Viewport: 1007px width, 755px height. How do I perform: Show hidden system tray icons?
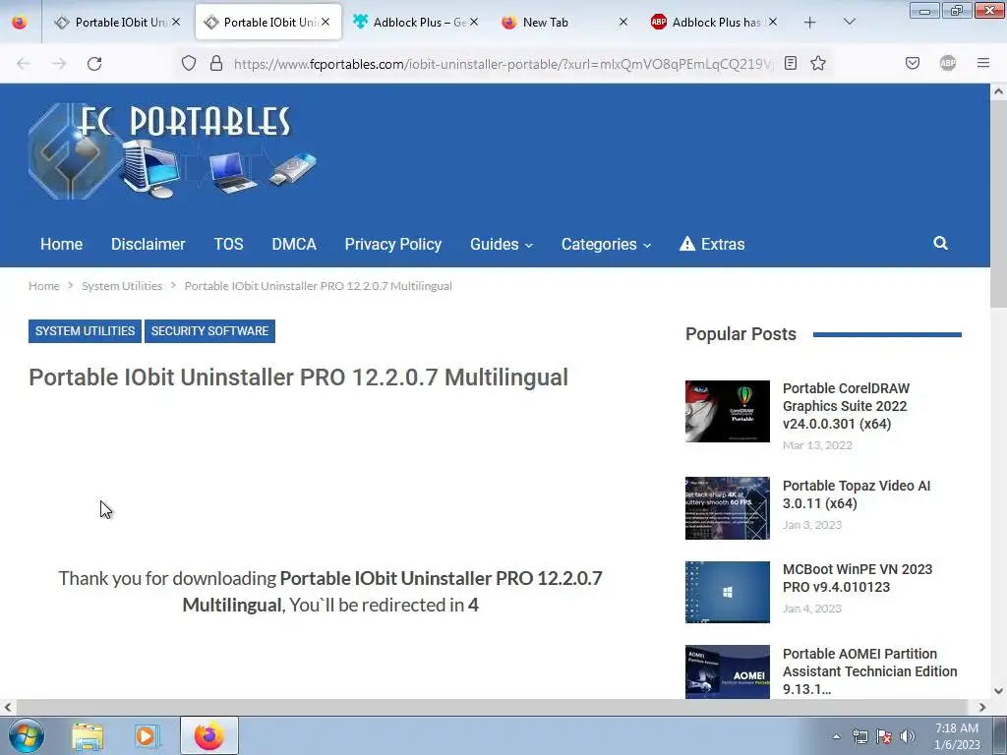836,736
